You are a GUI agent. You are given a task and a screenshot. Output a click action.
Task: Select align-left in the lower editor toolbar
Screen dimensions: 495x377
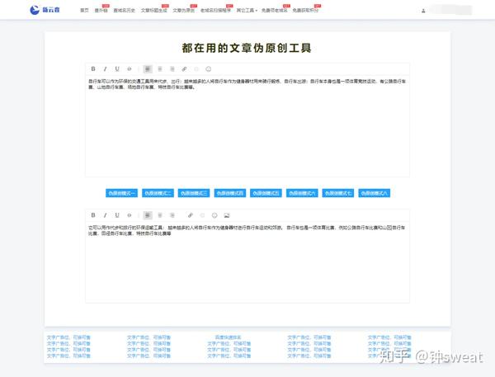click(x=148, y=215)
